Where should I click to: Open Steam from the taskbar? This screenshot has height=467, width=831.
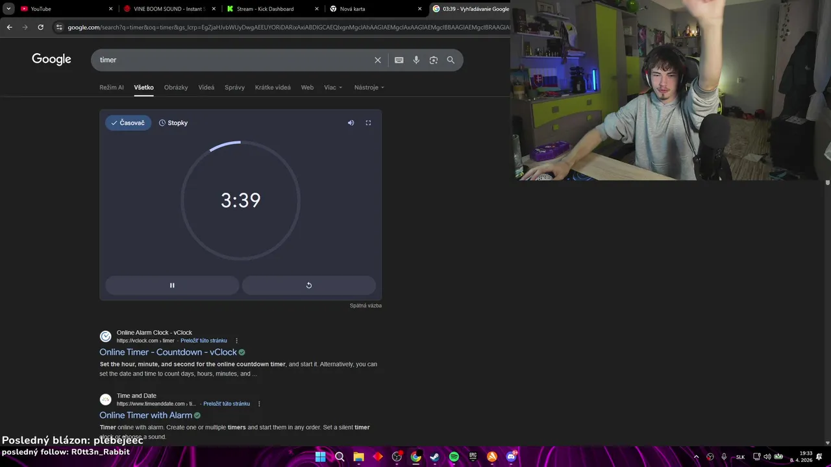[x=435, y=457]
